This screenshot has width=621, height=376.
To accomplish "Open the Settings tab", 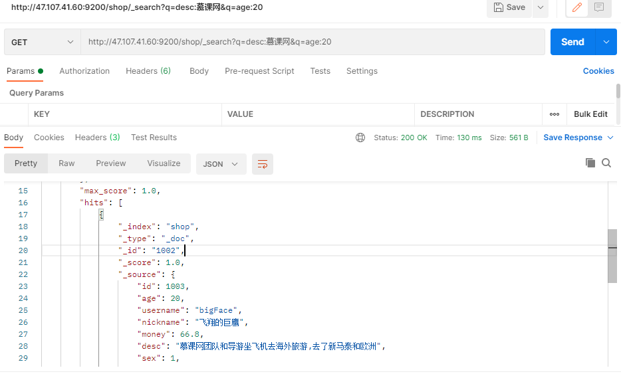I will (x=362, y=71).
